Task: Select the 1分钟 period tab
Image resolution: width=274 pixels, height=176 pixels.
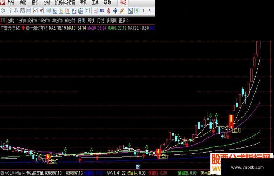Action: 21,21
